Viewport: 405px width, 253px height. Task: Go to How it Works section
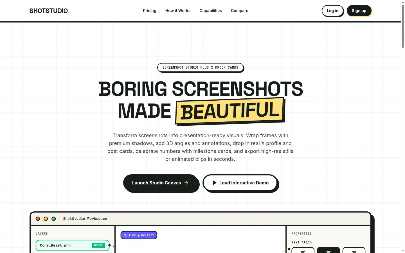click(x=178, y=11)
